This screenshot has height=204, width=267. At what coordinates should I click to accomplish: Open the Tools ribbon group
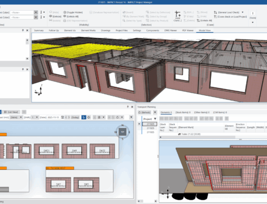[253, 15]
